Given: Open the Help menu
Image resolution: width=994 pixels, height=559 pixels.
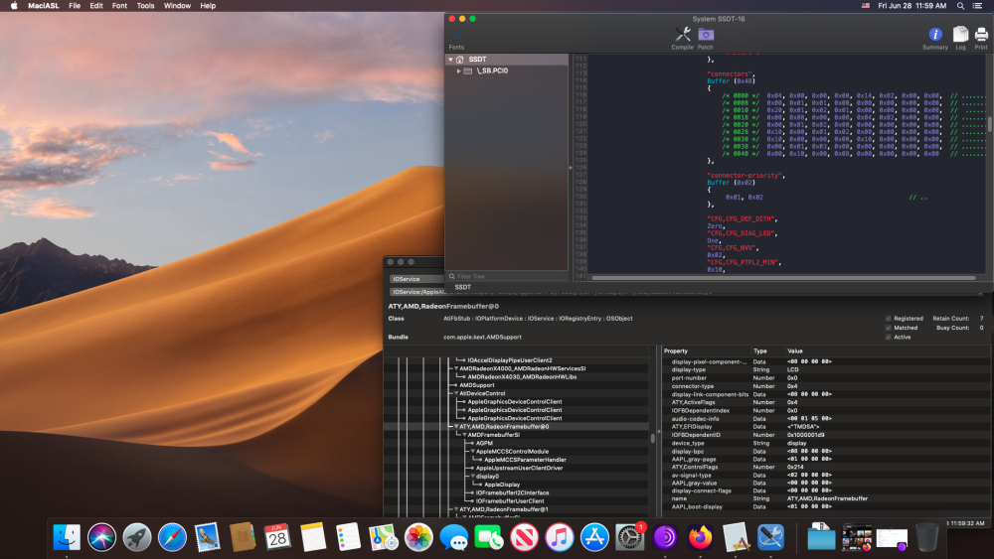Looking at the screenshot, I should click(x=208, y=6).
